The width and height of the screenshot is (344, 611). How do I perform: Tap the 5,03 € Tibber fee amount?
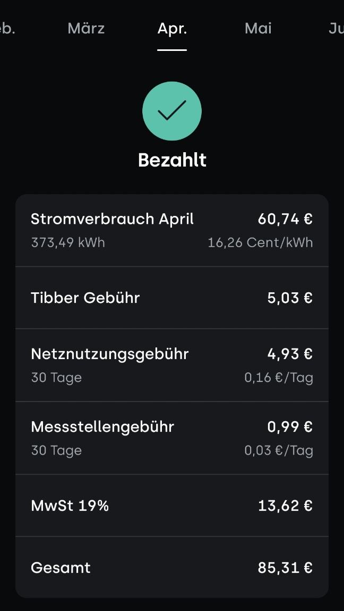point(290,298)
